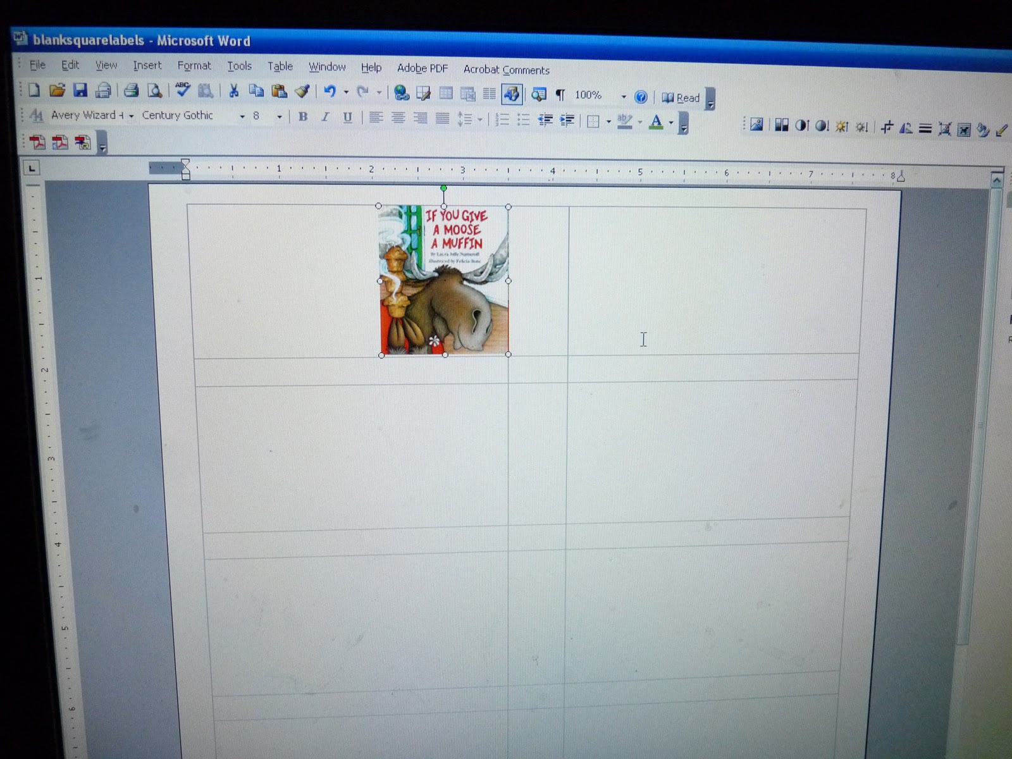Screen dimensions: 1012x759
Task: Decrease picture brightness
Action: (x=861, y=128)
